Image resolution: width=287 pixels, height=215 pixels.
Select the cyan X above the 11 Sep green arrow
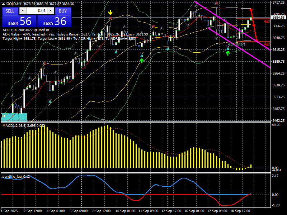coord(141,56)
